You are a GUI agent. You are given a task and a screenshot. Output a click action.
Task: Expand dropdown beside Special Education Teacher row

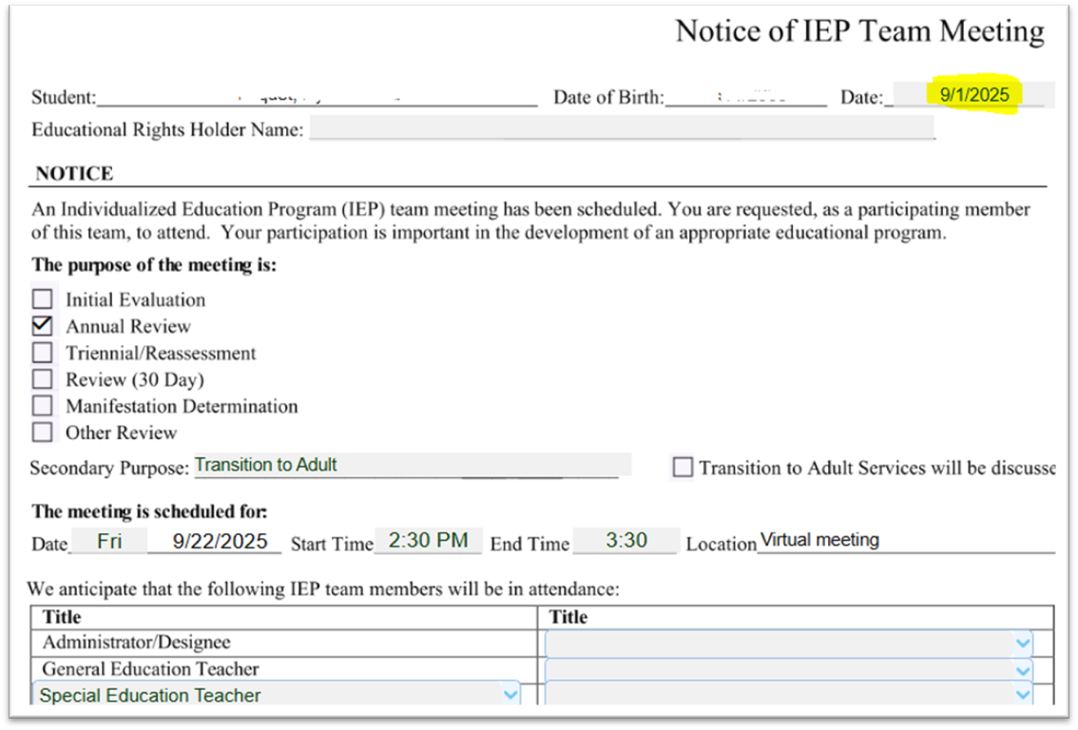point(1022,695)
